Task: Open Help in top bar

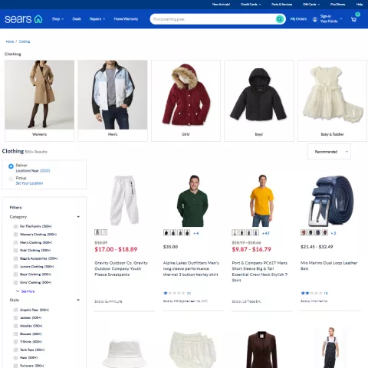Action: click(x=360, y=5)
